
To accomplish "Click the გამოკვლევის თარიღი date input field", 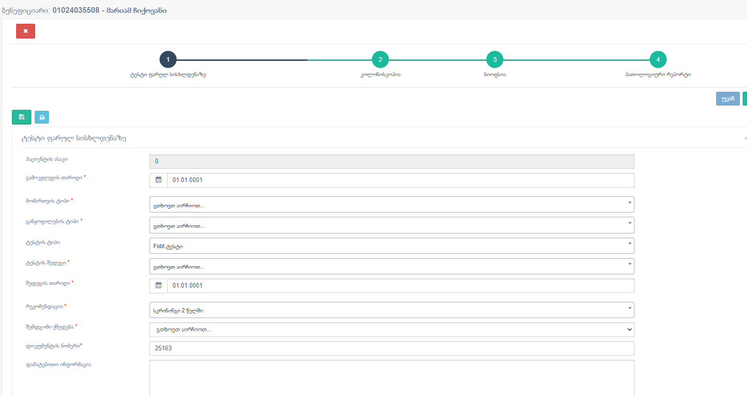I will (400, 180).
